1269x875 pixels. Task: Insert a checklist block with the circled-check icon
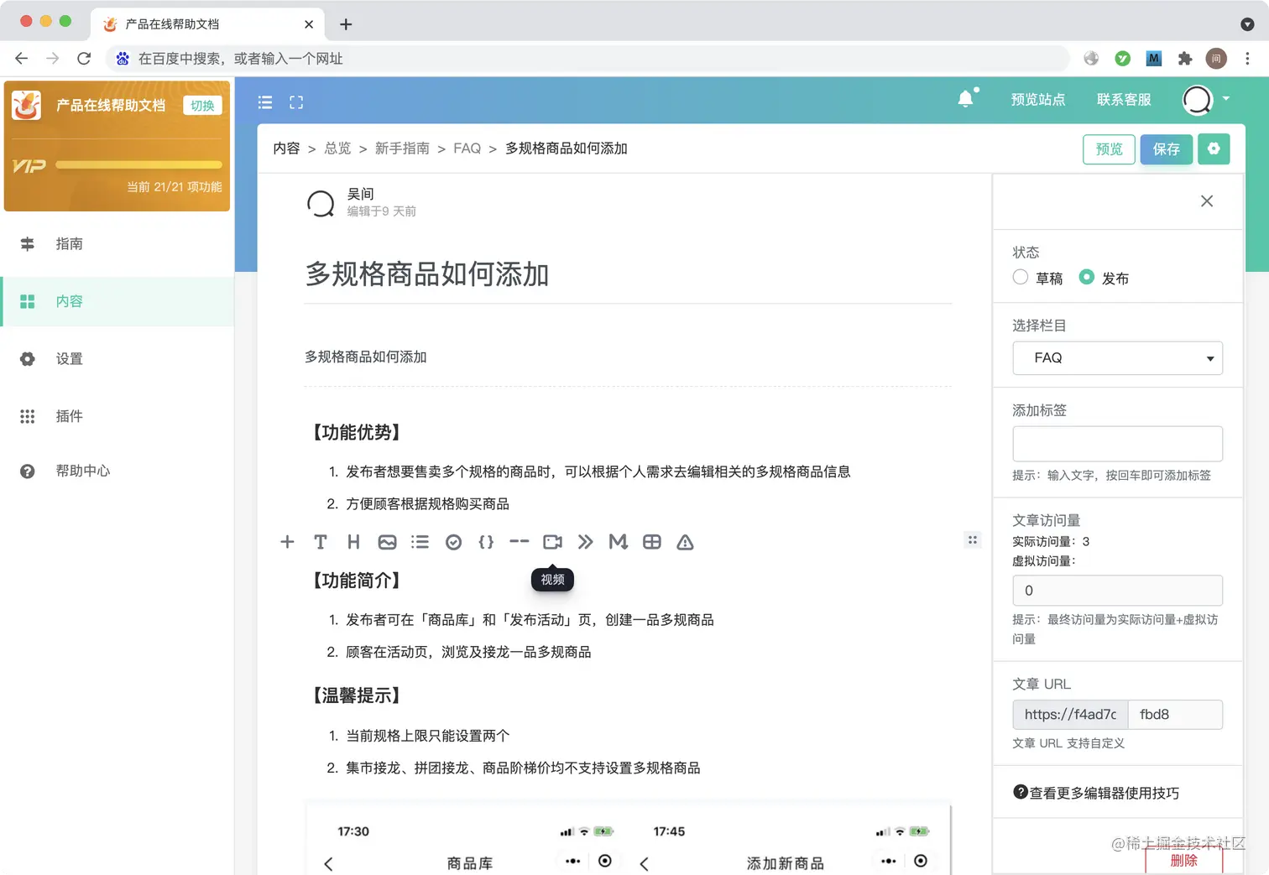coord(453,542)
